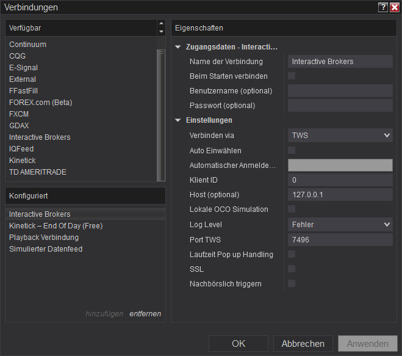This screenshot has width=402, height=356.
Task: Click the scroll down arrow beside Verfügbar
Action: pos(161,31)
